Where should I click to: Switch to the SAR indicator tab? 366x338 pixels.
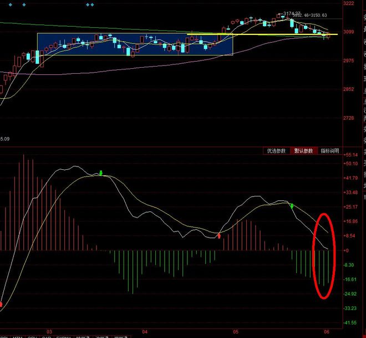[x=47, y=336]
